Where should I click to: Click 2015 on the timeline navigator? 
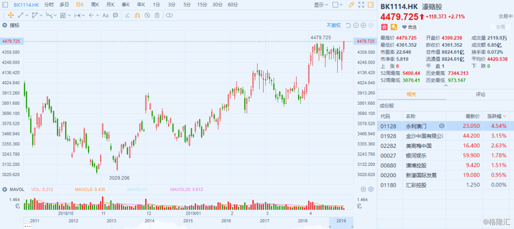pyautogui.click(x=188, y=220)
